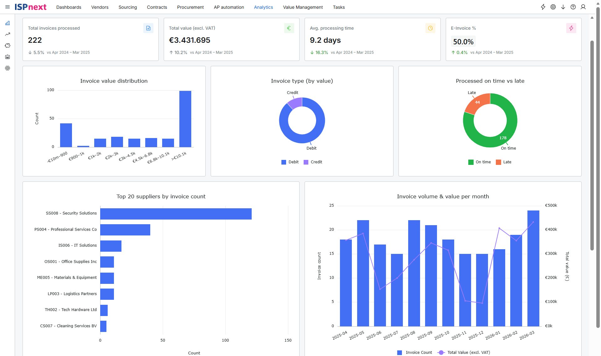Click the TH002 - Tech Hardware Ltd label
The height and width of the screenshot is (356, 601).
[x=71, y=310]
